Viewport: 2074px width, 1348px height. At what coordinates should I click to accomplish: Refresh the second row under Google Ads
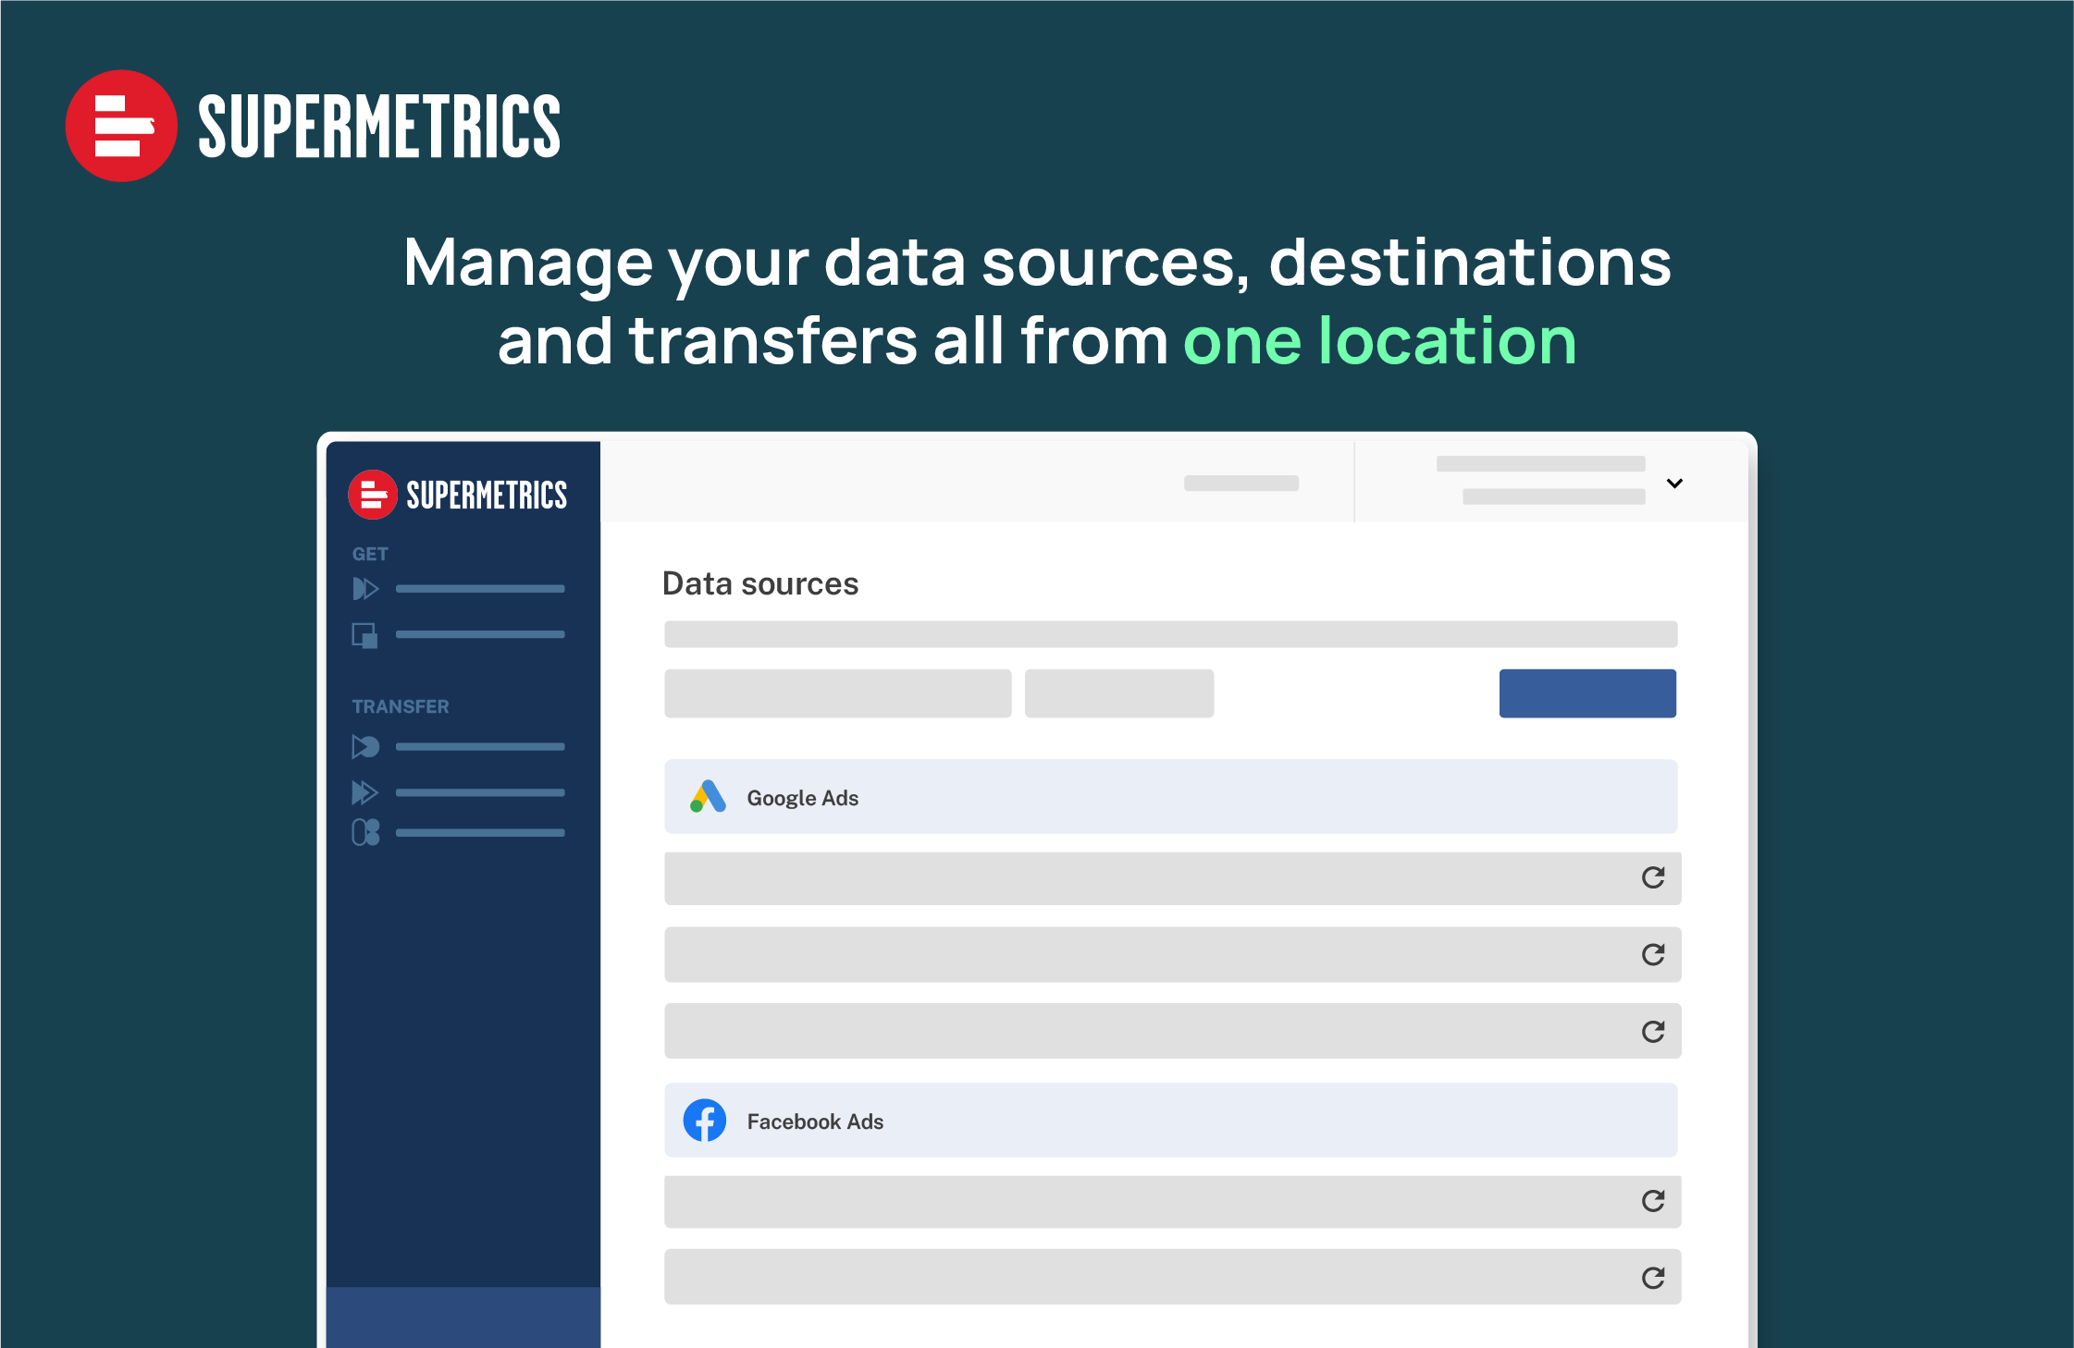1653,954
